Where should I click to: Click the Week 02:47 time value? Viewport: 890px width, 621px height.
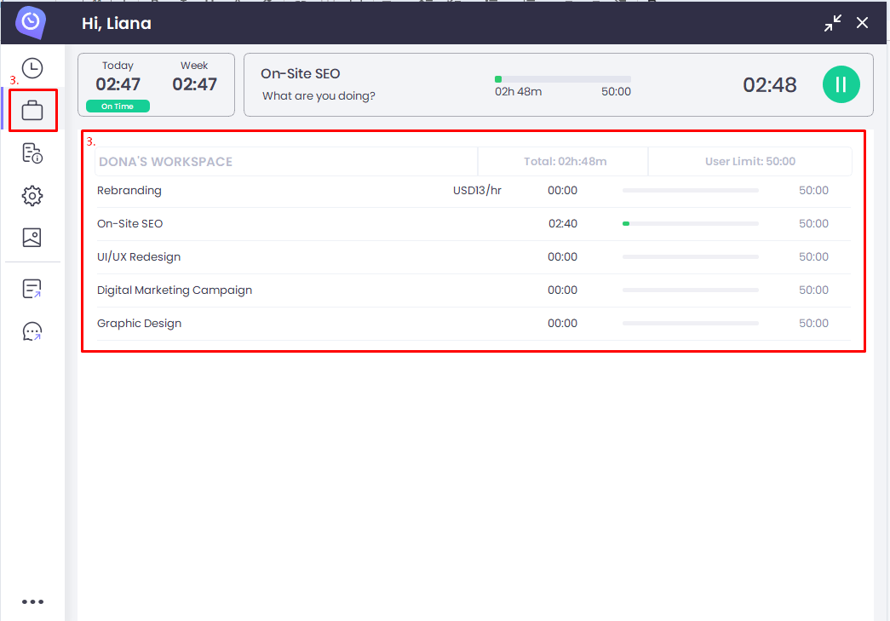pos(194,84)
